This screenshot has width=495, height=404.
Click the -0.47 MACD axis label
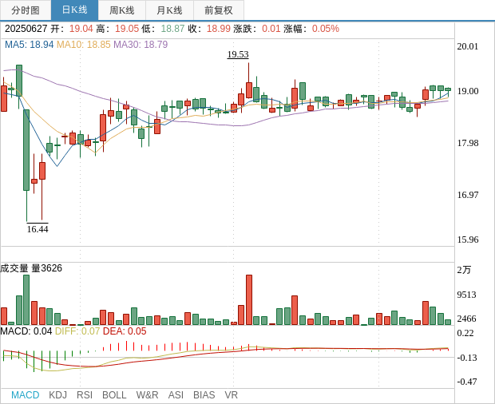pyautogui.click(x=467, y=382)
